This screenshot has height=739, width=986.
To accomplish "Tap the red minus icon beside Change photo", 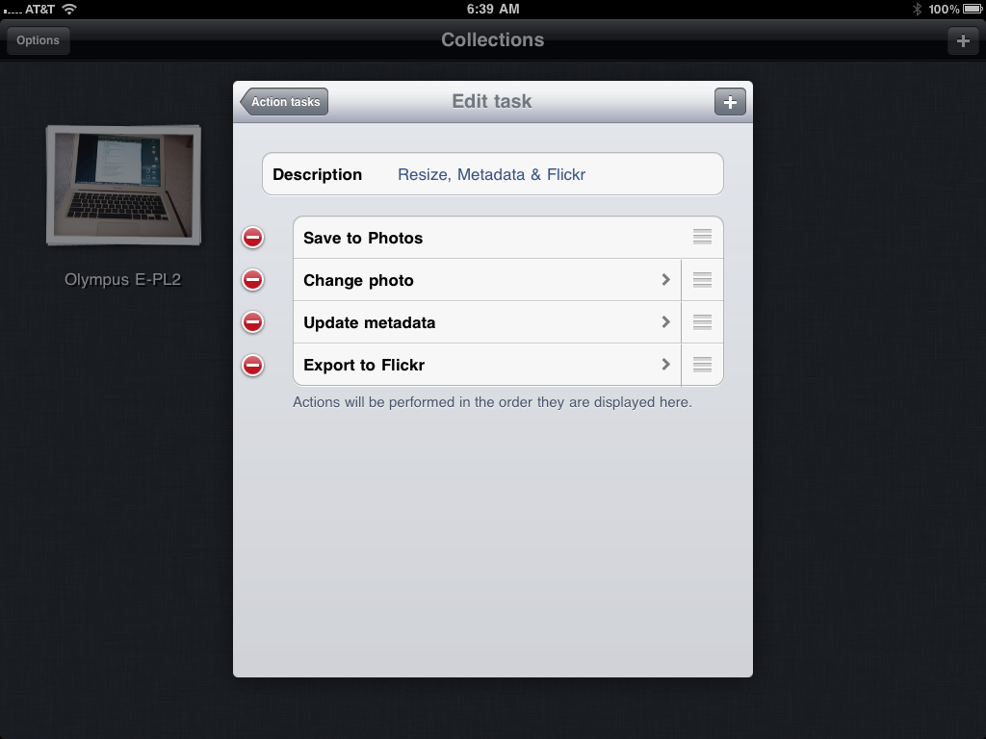I will 252,280.
